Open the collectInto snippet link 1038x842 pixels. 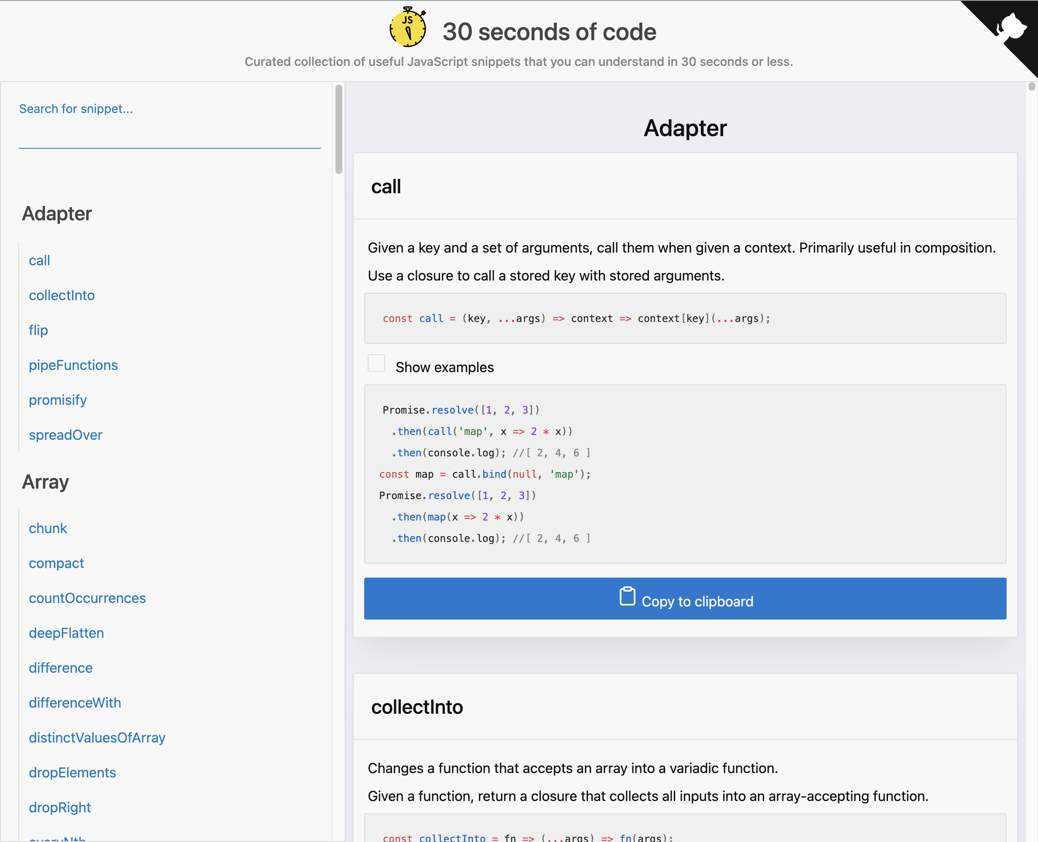(x=61, y=295)
